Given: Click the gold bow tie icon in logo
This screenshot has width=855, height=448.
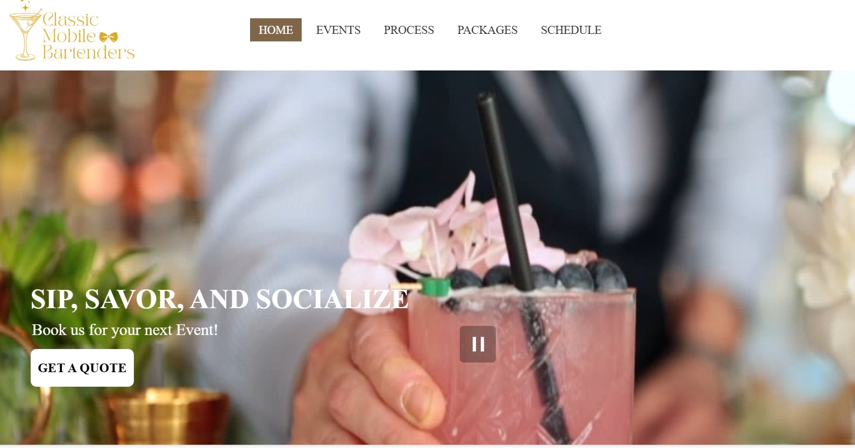Looking at the screenshot, I should [x=109, y=37].
